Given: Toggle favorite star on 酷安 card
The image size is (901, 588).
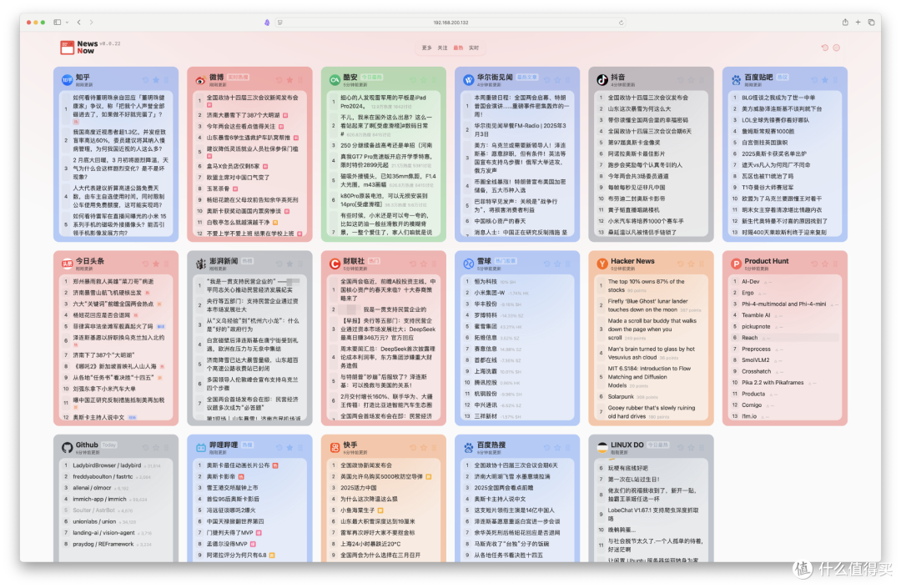Looking at the screenshot, I should click(424, 80).
